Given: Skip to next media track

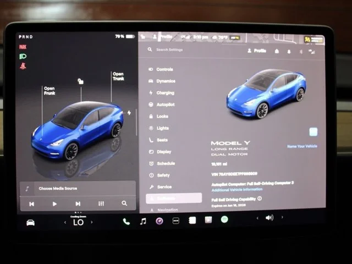Looking at the screenshot, I should (78, 204).
